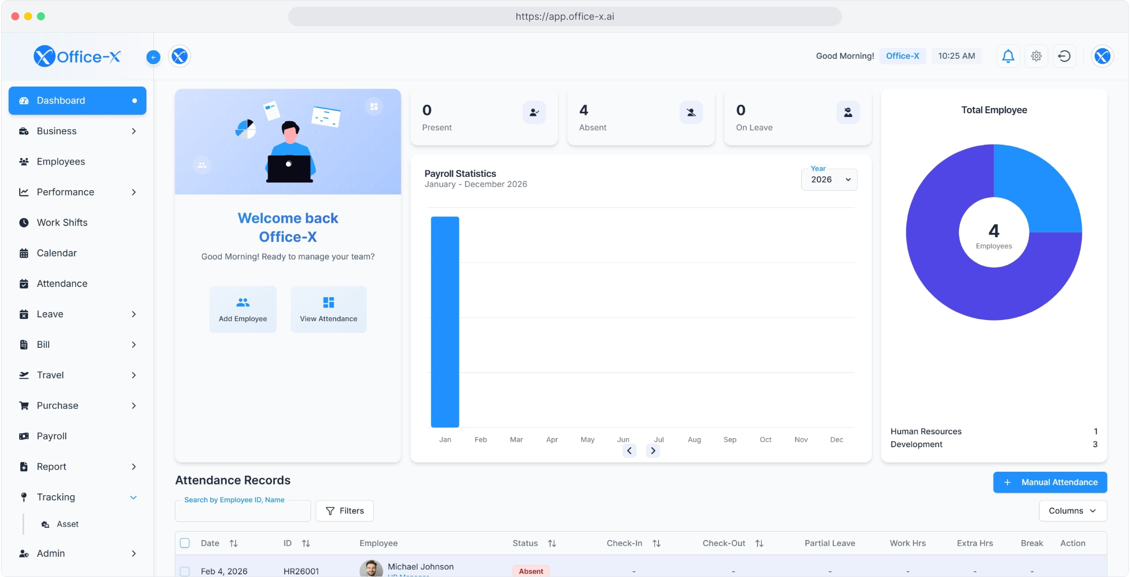The width and height of the screenshot is (1130, 577).
Task: Click the On Leave card icon
Action: pos(848,112)
